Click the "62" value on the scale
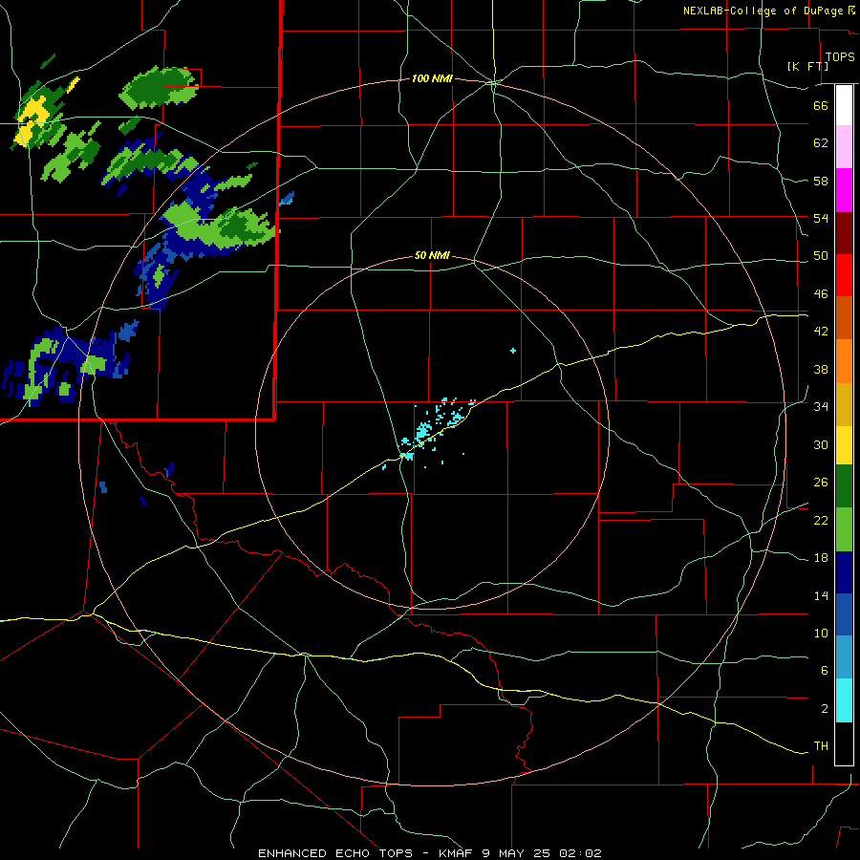The height and width of the screenshot is (860, 860). click(x=821, y=143)
